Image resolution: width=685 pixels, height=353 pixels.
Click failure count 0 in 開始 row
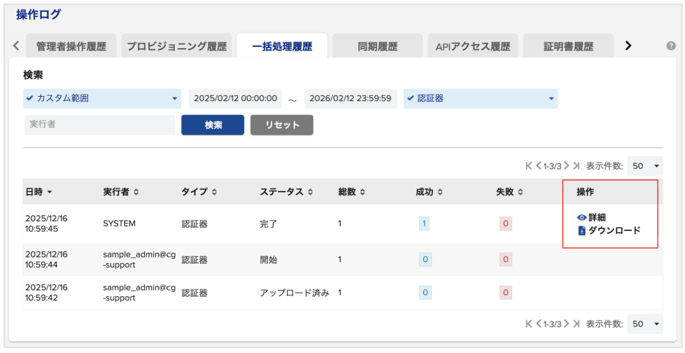pos(505,259)
